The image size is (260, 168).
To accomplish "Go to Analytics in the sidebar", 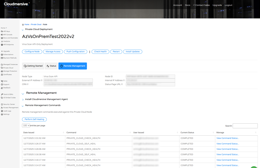I will coord(6,41).
